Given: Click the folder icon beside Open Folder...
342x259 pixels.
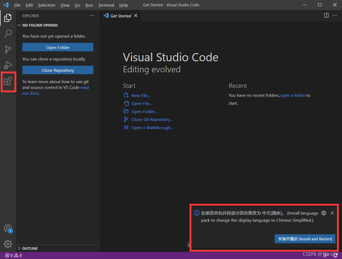Looking at the screenshot, I should point(126,111).
